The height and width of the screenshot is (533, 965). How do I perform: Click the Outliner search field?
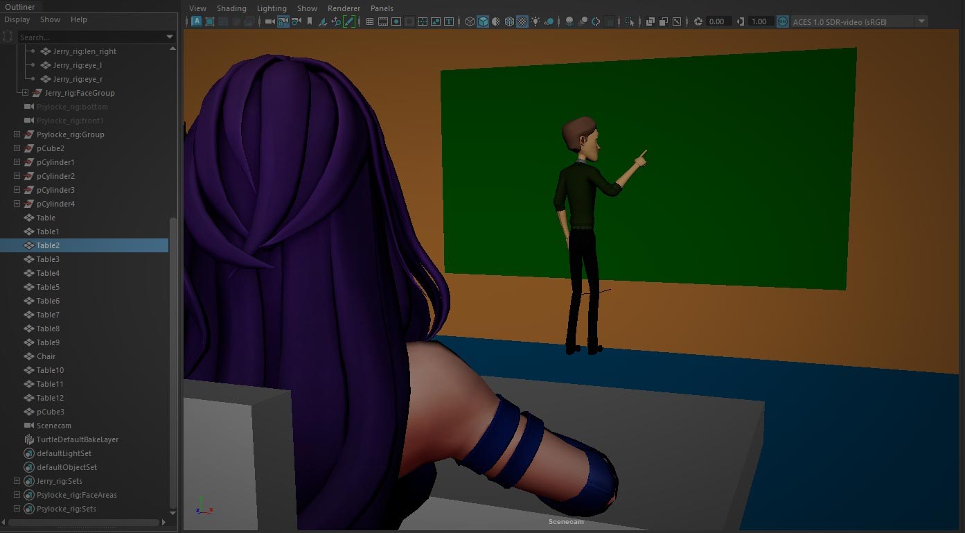coord(90,37)
